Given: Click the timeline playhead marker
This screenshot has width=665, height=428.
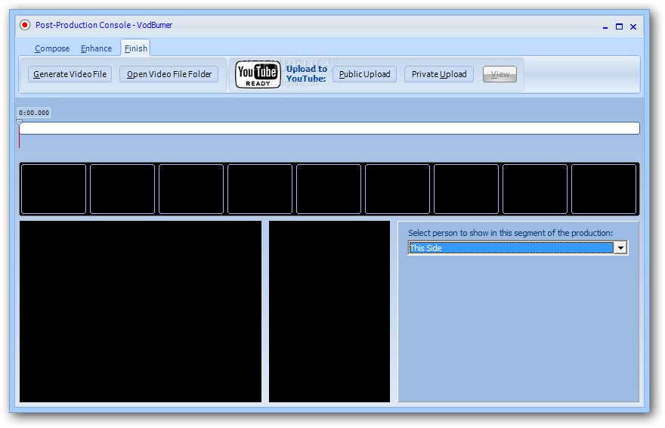Looking at the screenshot, I should click(19, 123).
